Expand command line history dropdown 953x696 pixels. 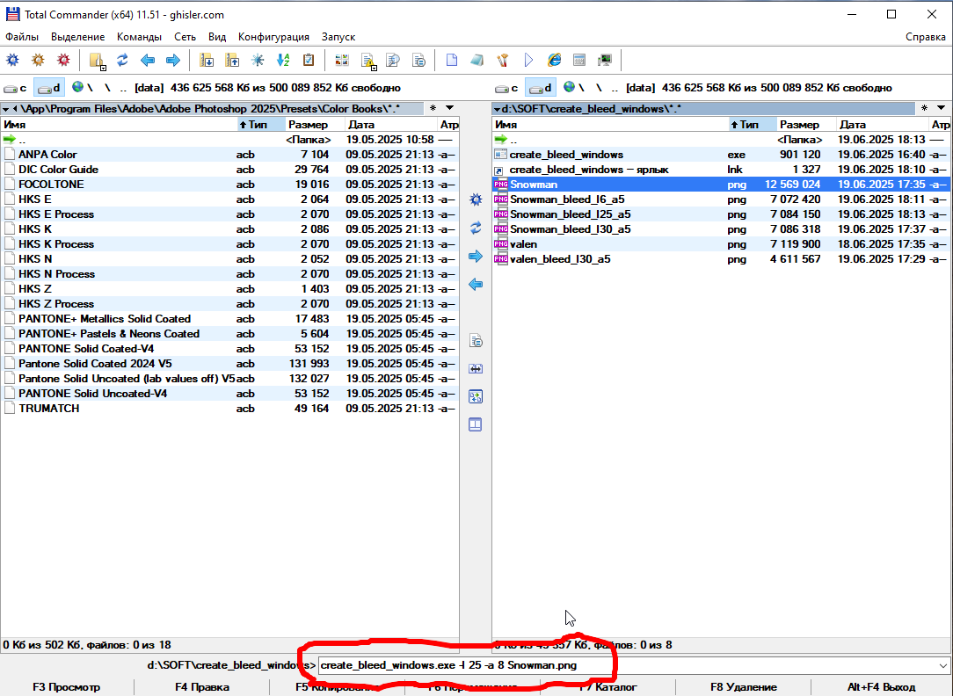tap(943, 665)
